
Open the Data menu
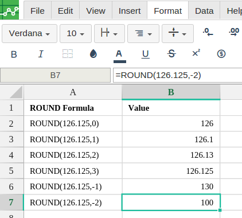coord(204,11)
